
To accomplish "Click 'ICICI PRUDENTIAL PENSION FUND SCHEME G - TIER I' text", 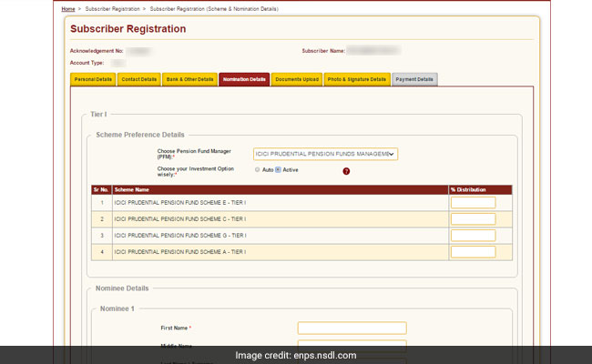I will pyautogui.click(x=180, y=236).
